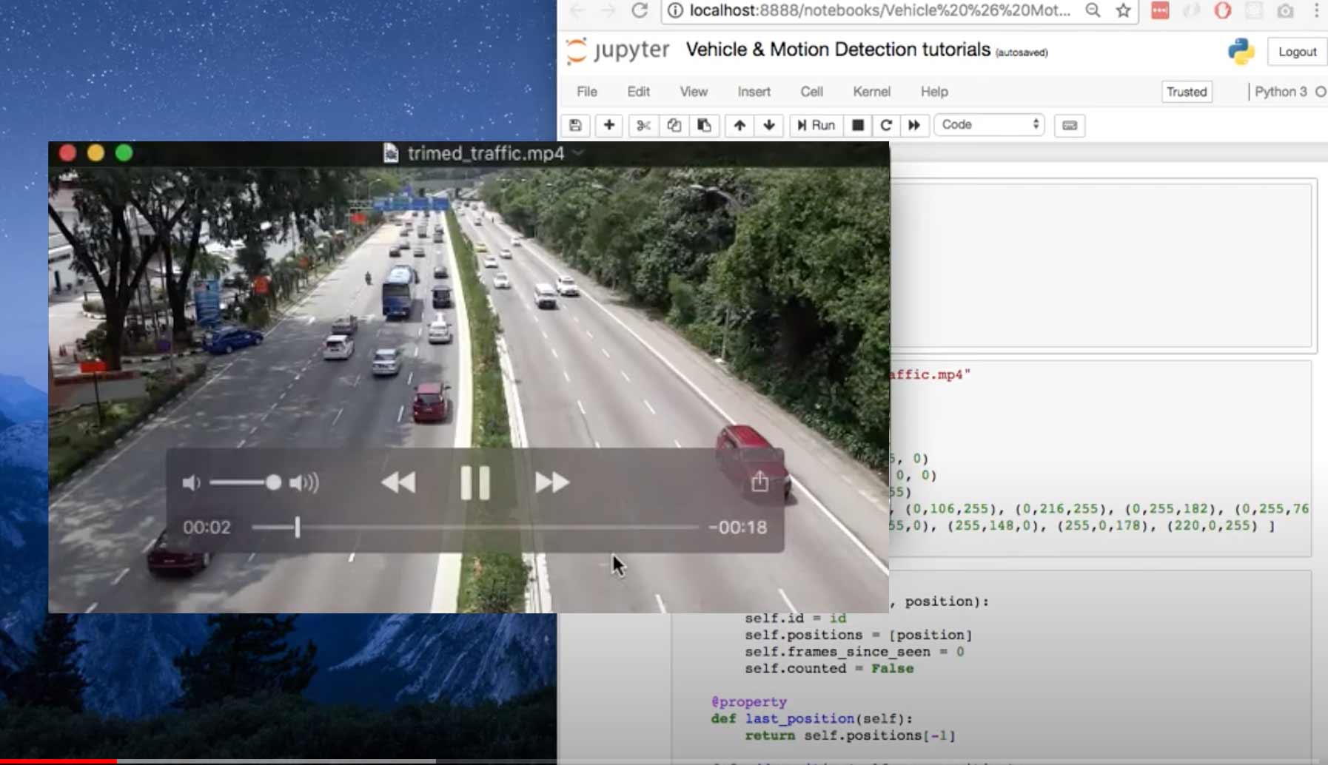
Task: Click the browser address bar
Action: [x=881, y=10]
